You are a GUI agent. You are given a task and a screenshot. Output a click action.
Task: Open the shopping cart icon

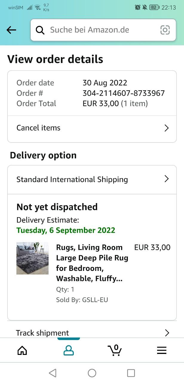point(115,350)
